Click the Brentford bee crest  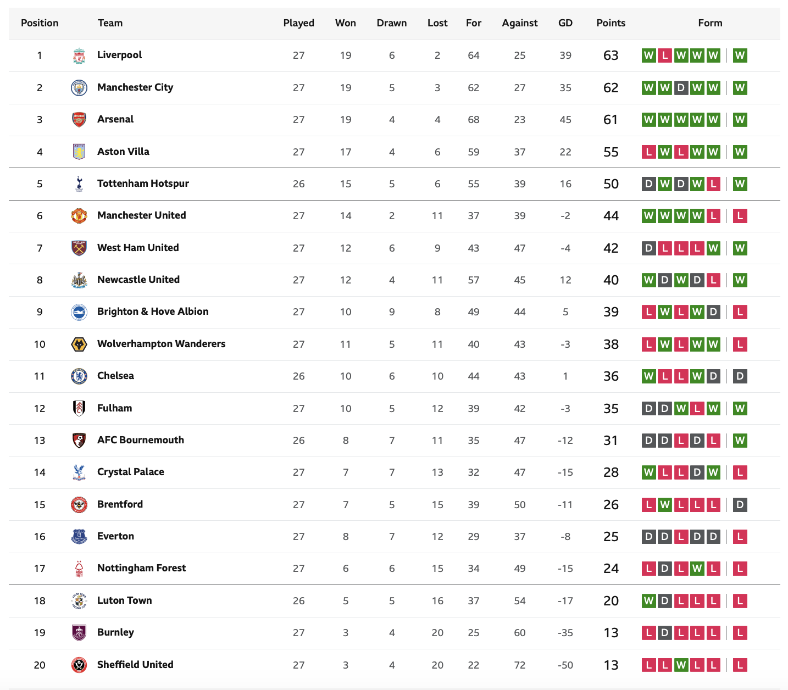pos(79,505)
